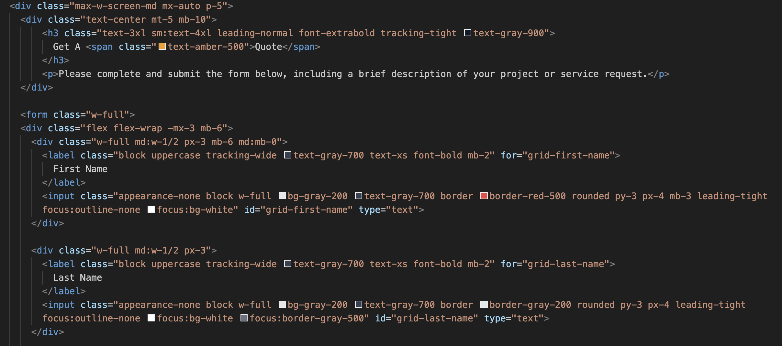Click the "tracking-tight" class name
The height and width of the screenshot is (346, 782).
pos(418,33)
